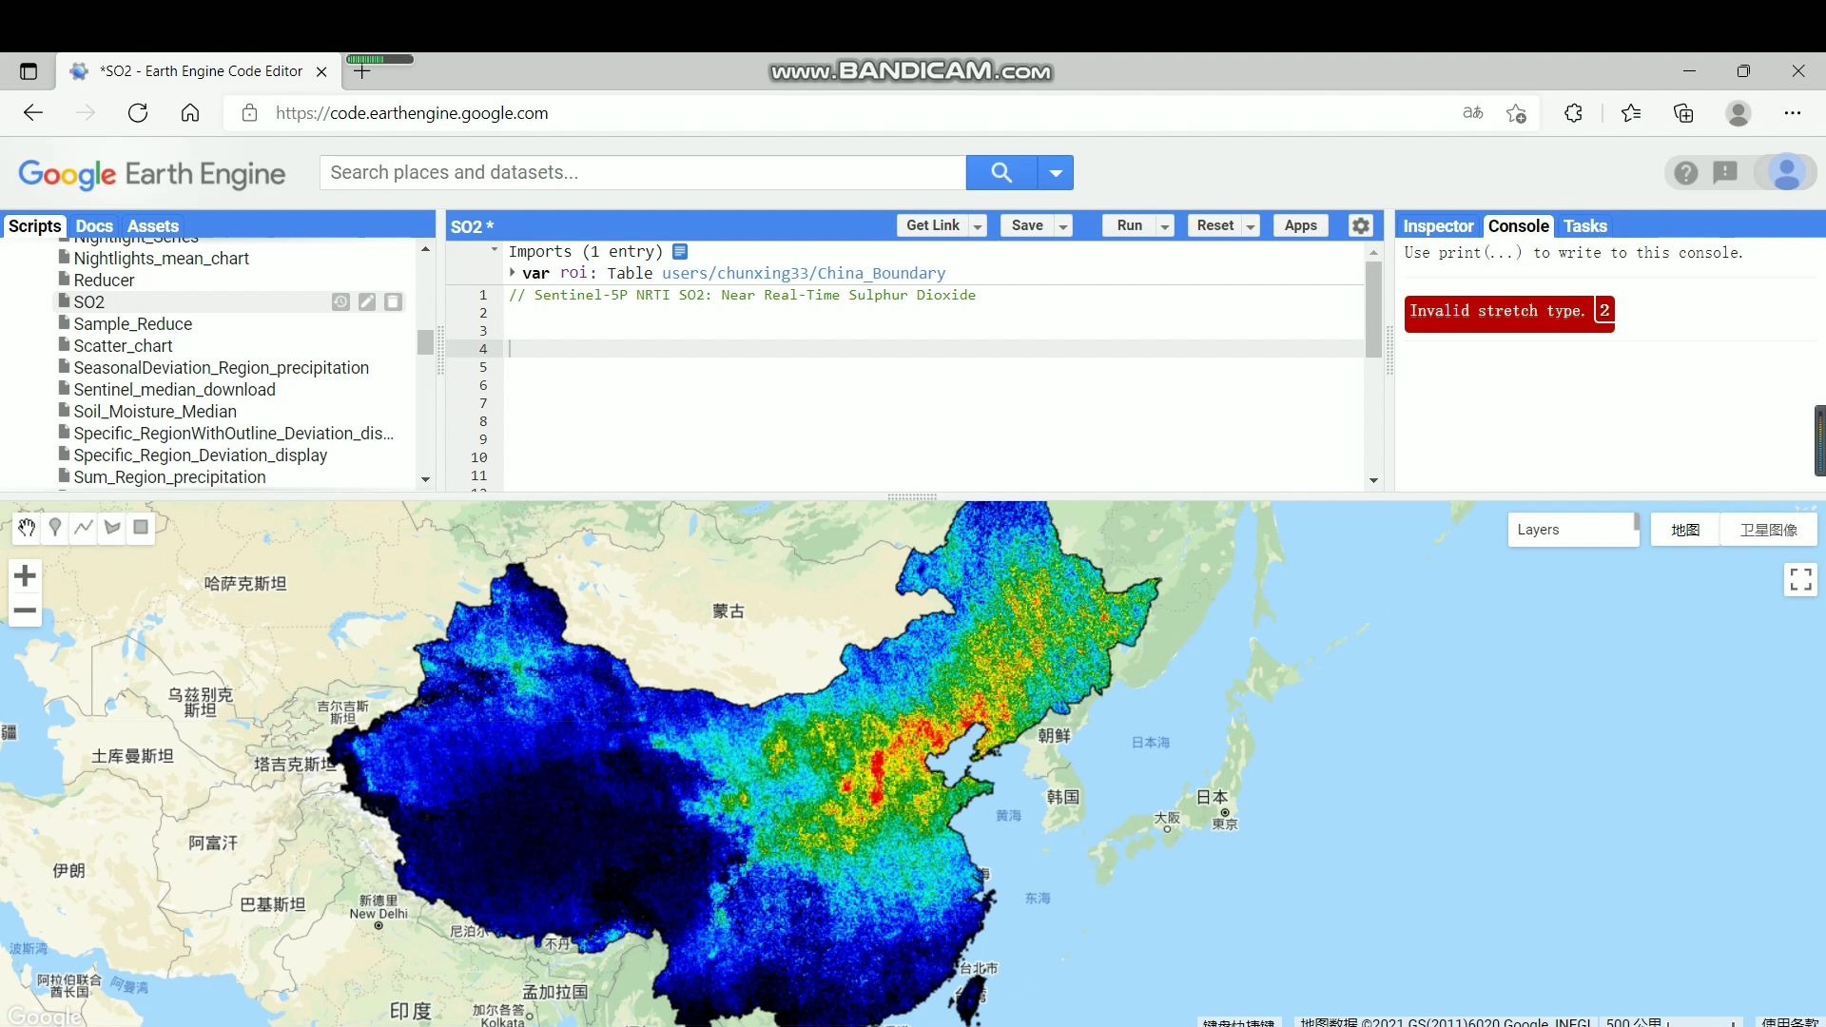The image size is (1826, 1027).
Task: Toggle the satellite imagery view
Action: click(1770, 530)
